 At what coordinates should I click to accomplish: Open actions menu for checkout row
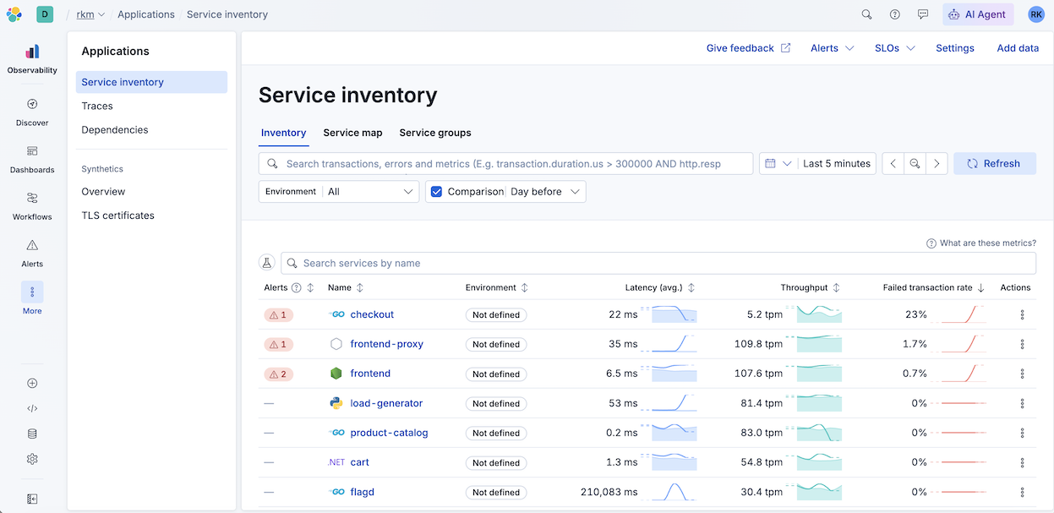pyautogui.click(x=1022, y=314)
